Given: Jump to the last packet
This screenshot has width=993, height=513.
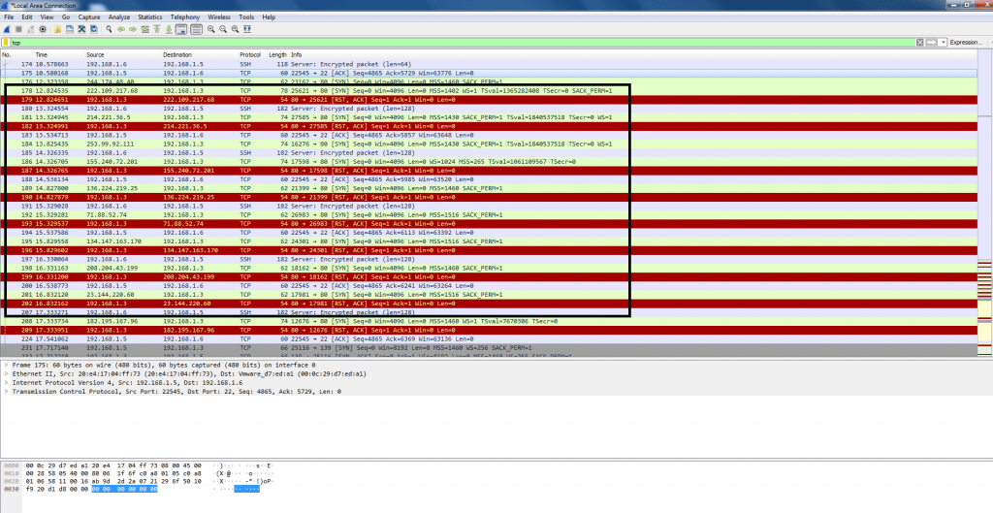Looking at the screenshot, I should tap(169, 29).
